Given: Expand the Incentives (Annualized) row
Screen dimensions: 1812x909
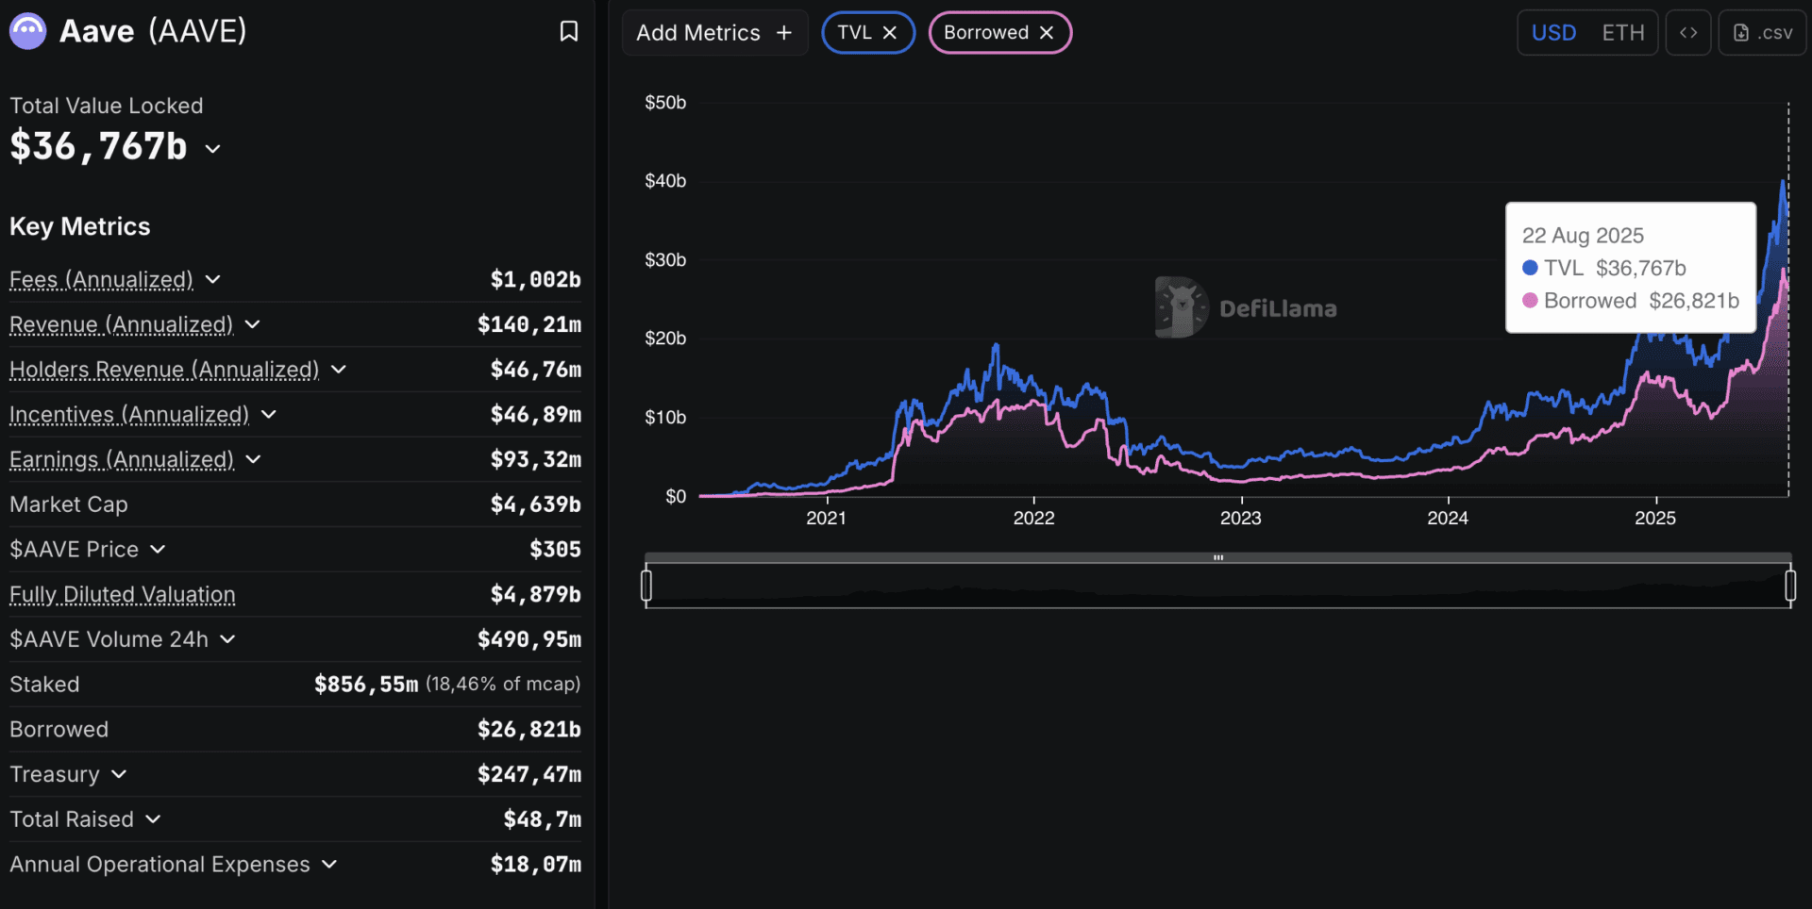Looking at the screenshot, I should coord(269,414).
